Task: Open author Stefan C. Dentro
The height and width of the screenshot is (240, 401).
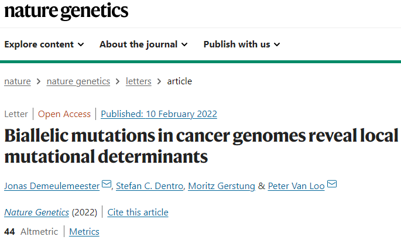Action: click(x=150, y=186)
